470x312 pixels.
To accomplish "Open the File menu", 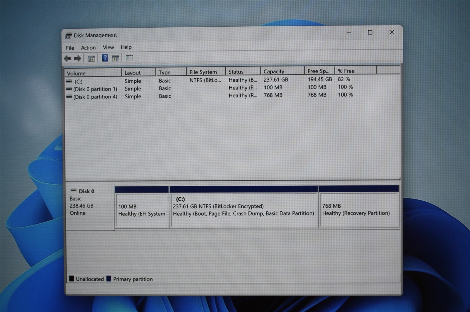I will pos(70,48).
